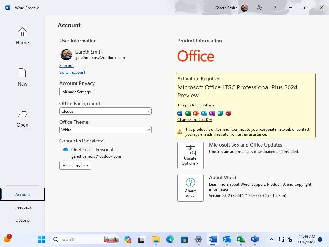The image size is (329, 247).
Task: Click the Excel icon under Activation Required
Action: [x=188, y=113]
